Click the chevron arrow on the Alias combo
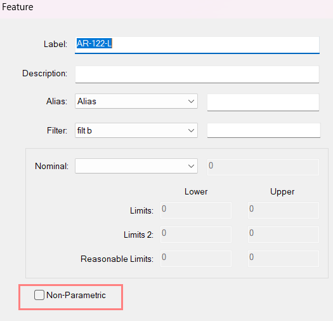 click(191, 101)
